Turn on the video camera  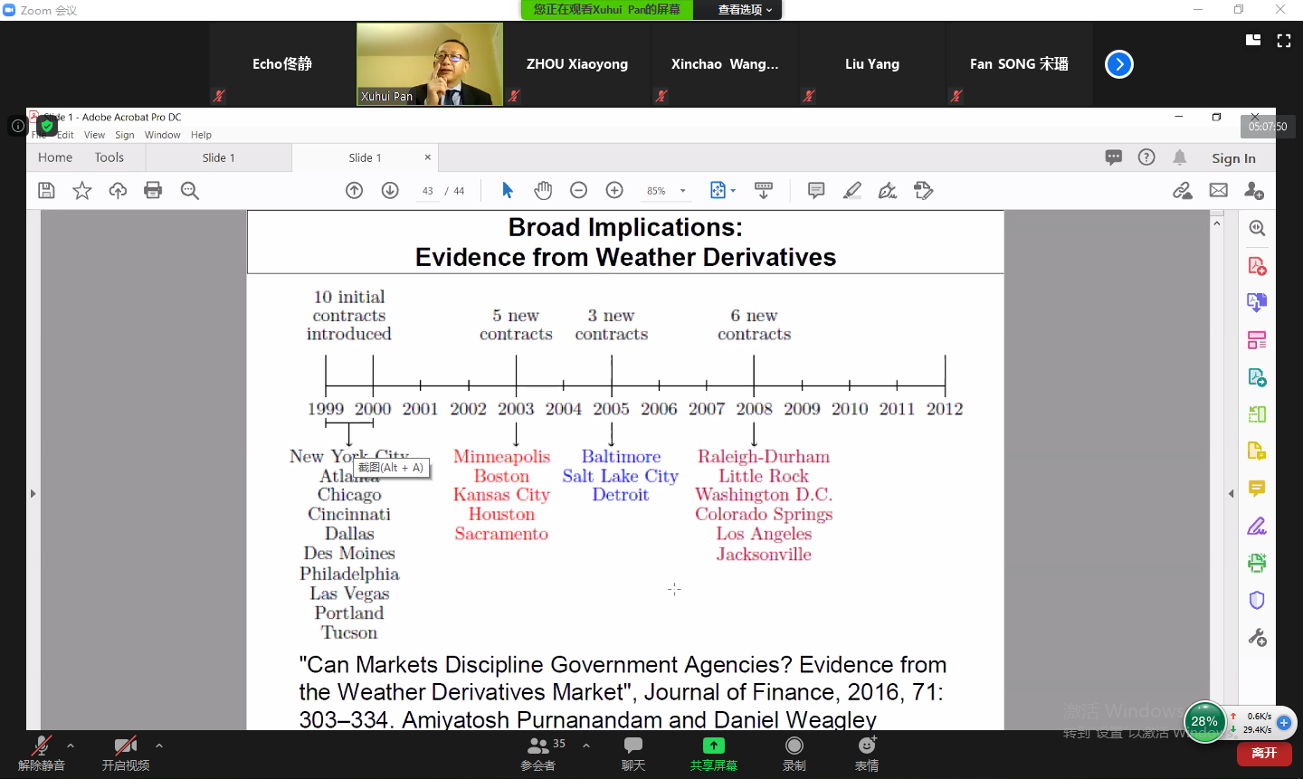point(126,752)
